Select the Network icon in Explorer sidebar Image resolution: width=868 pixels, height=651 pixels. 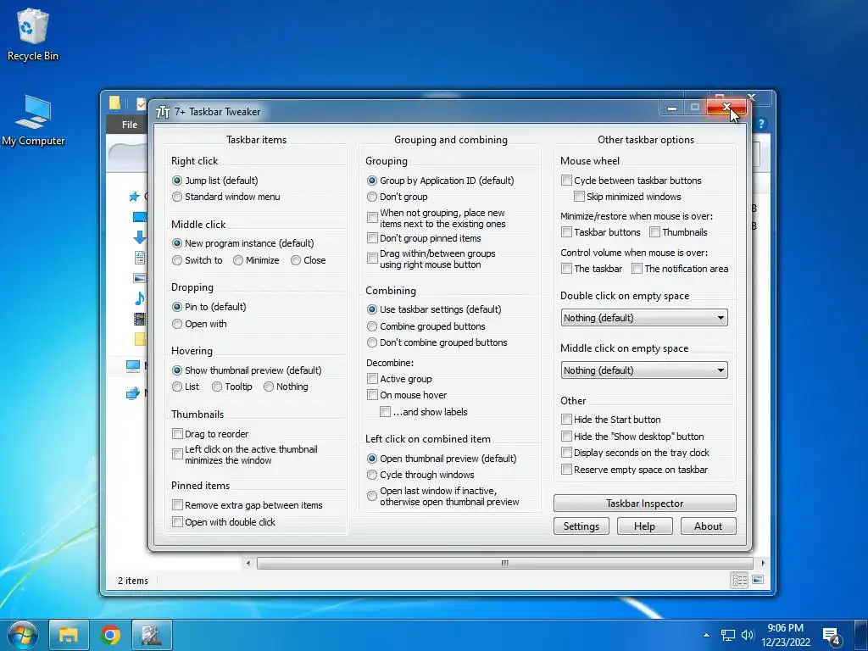pyautogui.click(x=133, y=393)
